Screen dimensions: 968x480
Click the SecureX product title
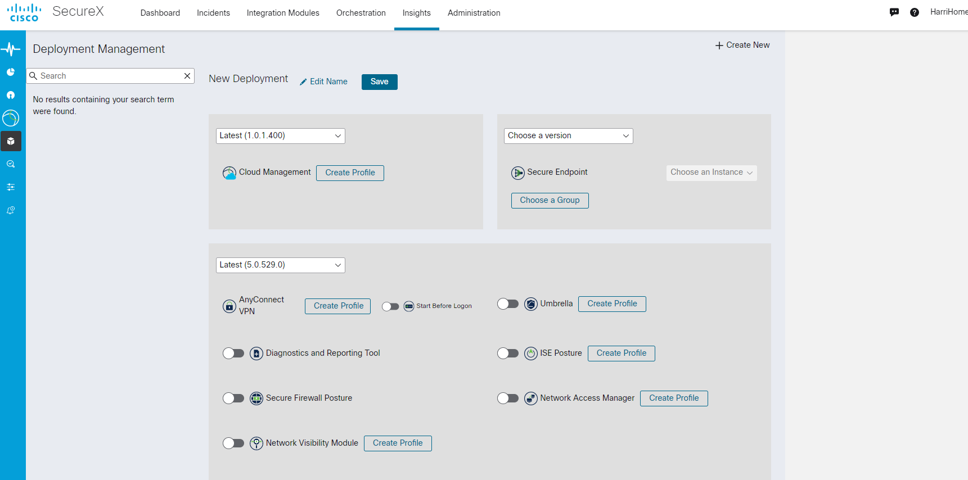(78, 12)
